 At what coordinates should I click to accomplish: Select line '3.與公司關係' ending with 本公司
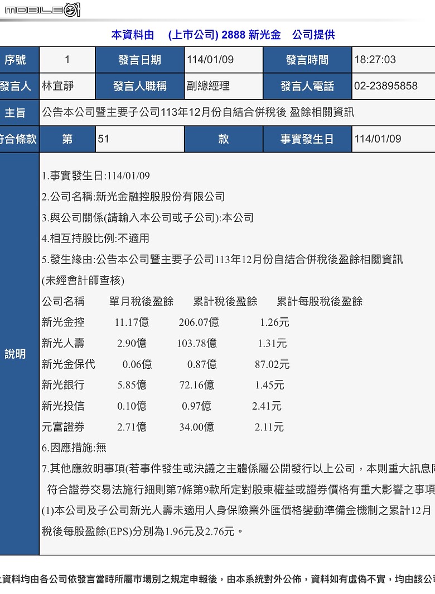pyautogui.click(x=147, y=217)
